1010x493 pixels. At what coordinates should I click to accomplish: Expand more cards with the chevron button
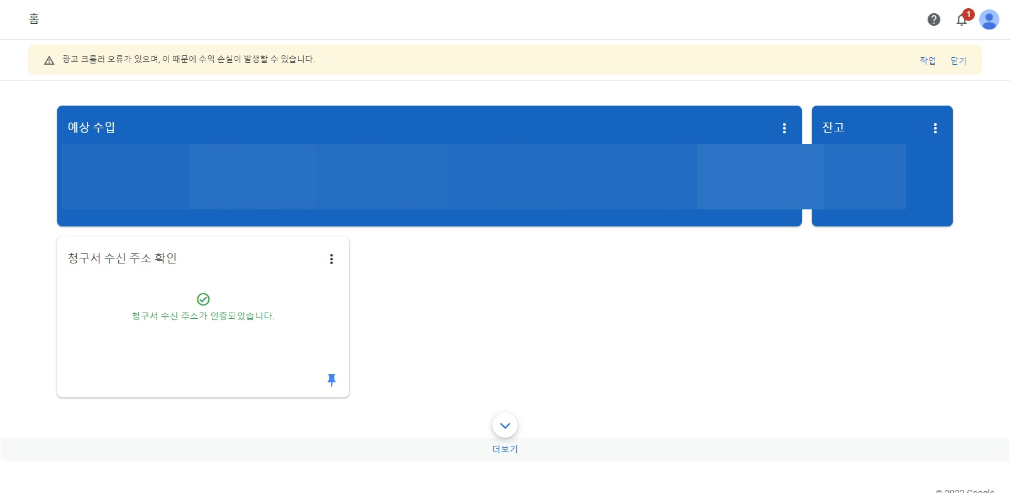505,426
